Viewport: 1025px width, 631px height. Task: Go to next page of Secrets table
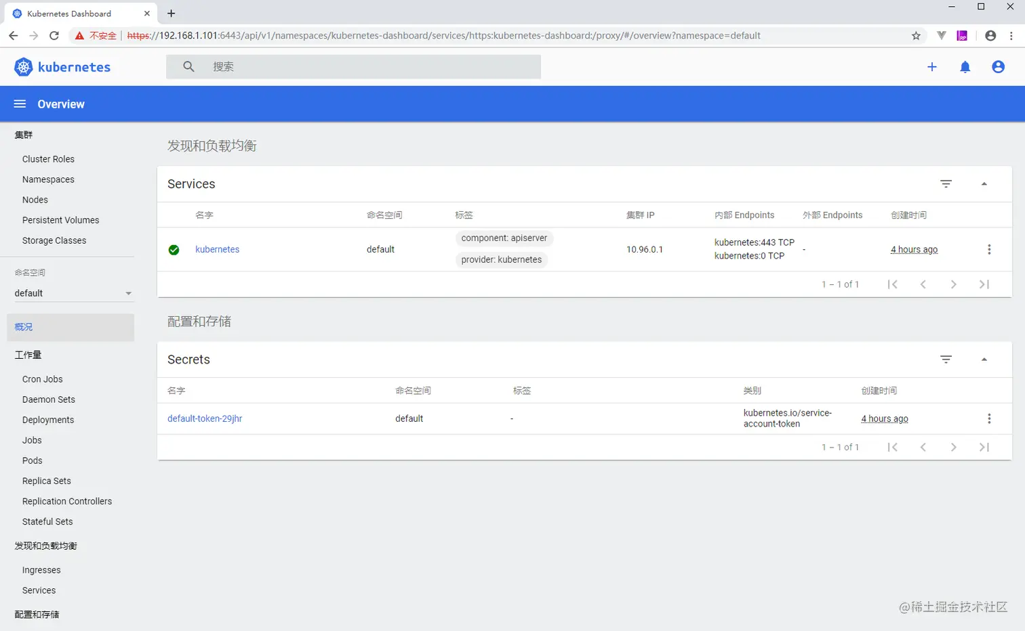pyautogui.click(x=953, y=447)
